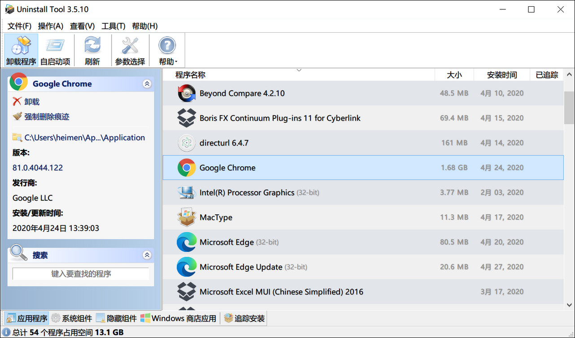Sort the list by the 安装时间 column
This screenshot has width=575, height=338.
(502, 75)
